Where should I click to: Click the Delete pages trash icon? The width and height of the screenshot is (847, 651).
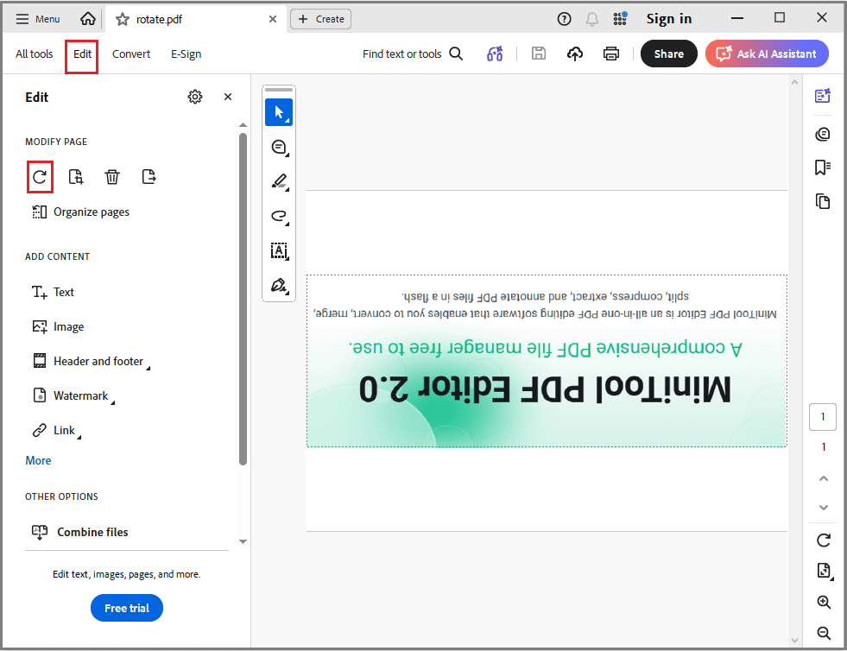(x=112, y=176)
